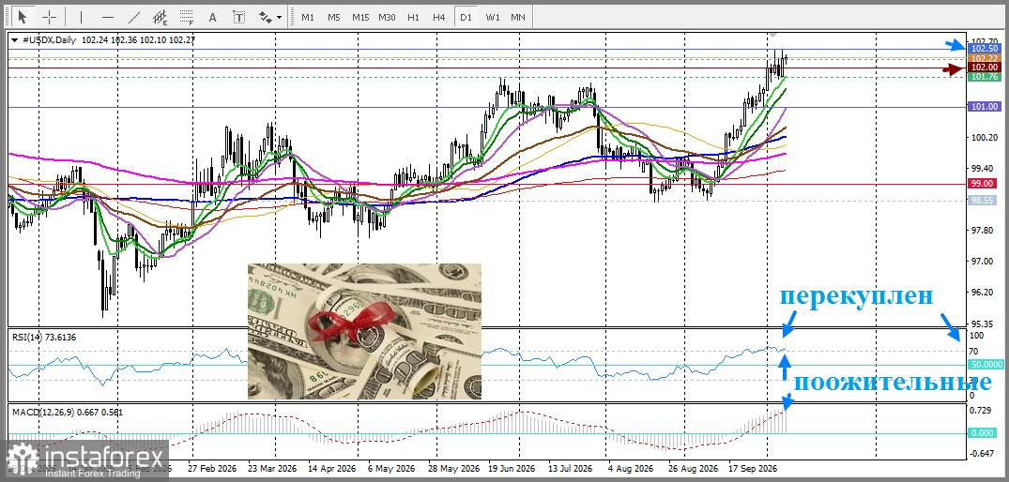Click the 97.00 price axis value

[x=984, y=262]
